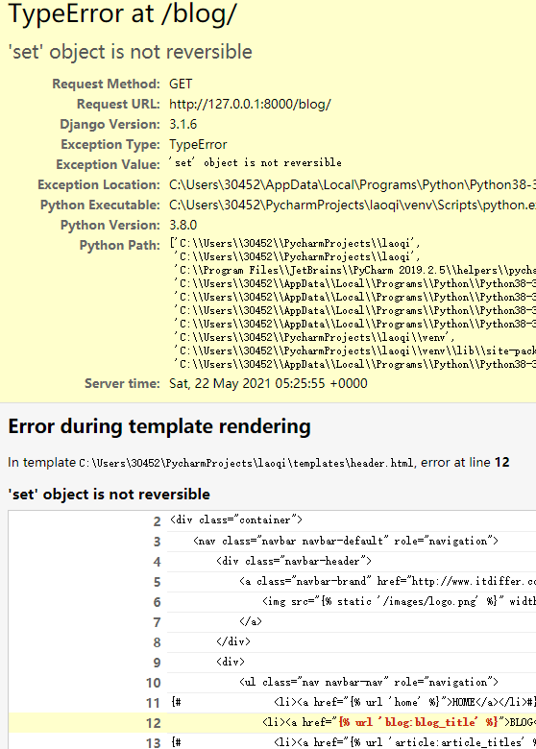
Task: Click the Exception Type value TypeError
Action: [x=198, y=144]
